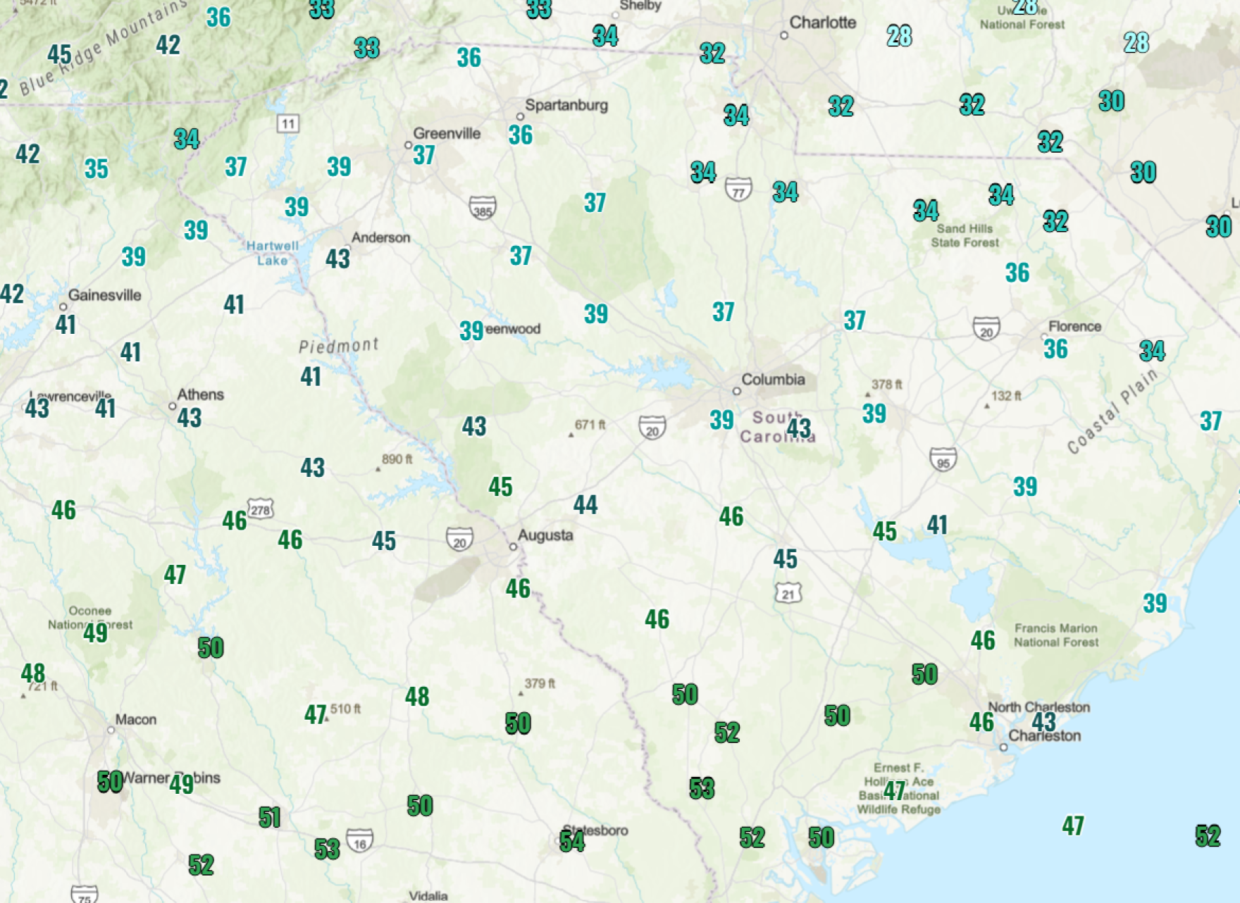Image resolution: width=1240 pixels, height=903 pixels.
Task: Select the Florence city label
Action: 1074,326
